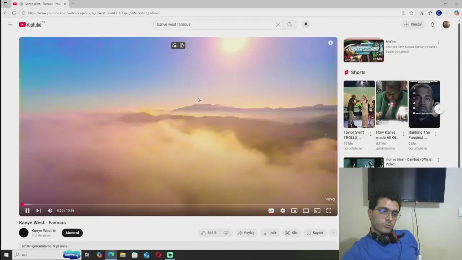
Task: Open the Kanye West channel name
Action: 42,231
